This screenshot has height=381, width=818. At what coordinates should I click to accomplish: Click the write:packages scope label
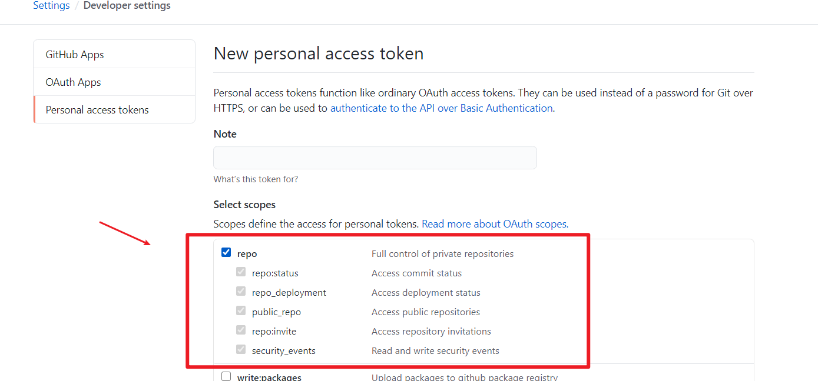(x=269, y=377)
